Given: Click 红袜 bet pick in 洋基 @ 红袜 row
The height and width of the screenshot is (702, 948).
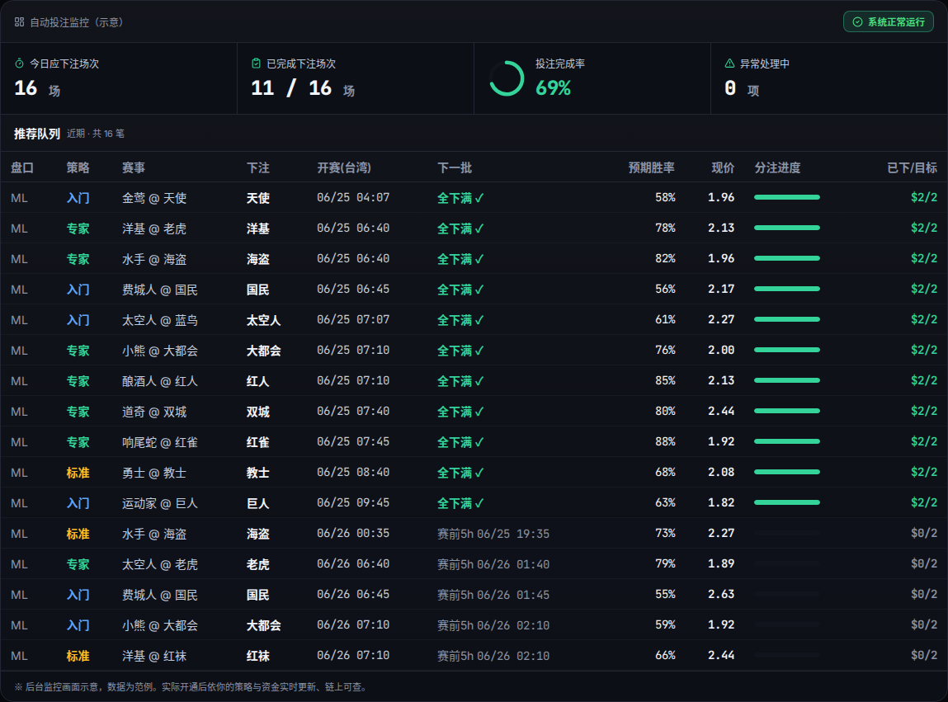Looking at the screenshot, I should point(258,656).
